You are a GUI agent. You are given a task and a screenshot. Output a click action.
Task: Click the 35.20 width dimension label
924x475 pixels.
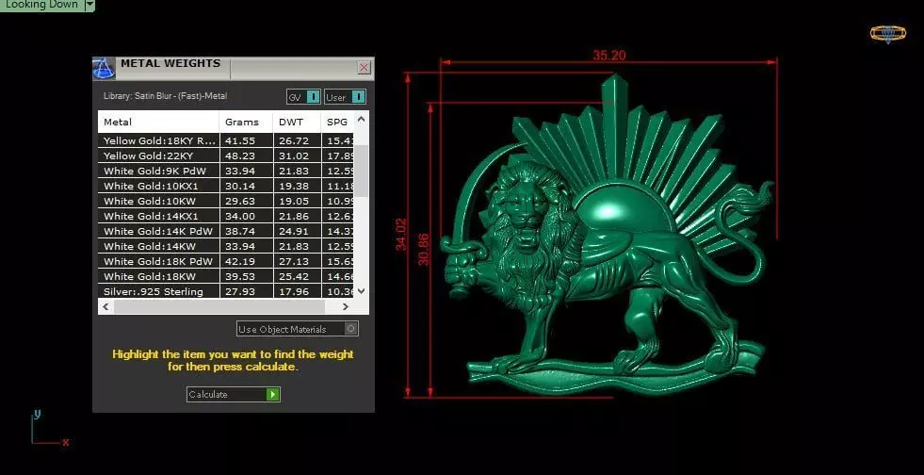click(609, 56)
